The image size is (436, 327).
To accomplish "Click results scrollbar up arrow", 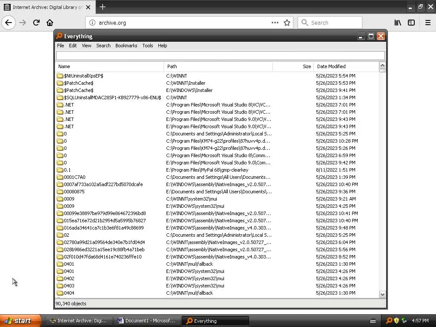I will click(x=382, y=66).
